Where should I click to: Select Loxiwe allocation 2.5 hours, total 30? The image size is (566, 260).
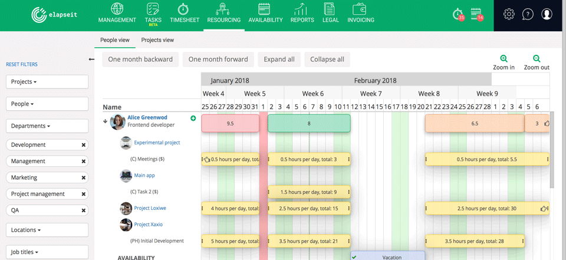click(488, 208)
